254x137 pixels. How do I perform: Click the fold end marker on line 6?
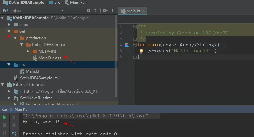coord(135,57)
